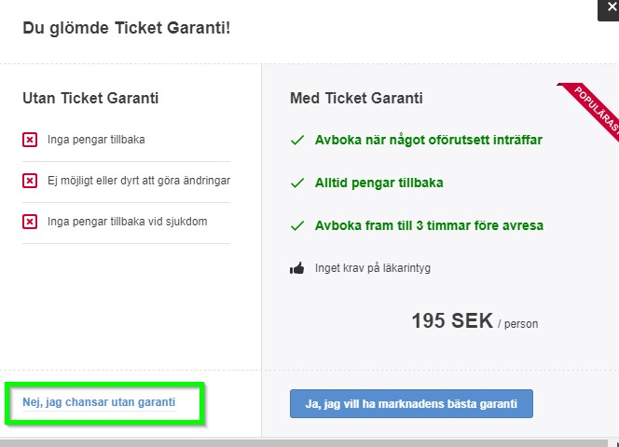Click the Du glömde Ticket Garanti heading
The image size is (619, 447).
click(127, 29)
